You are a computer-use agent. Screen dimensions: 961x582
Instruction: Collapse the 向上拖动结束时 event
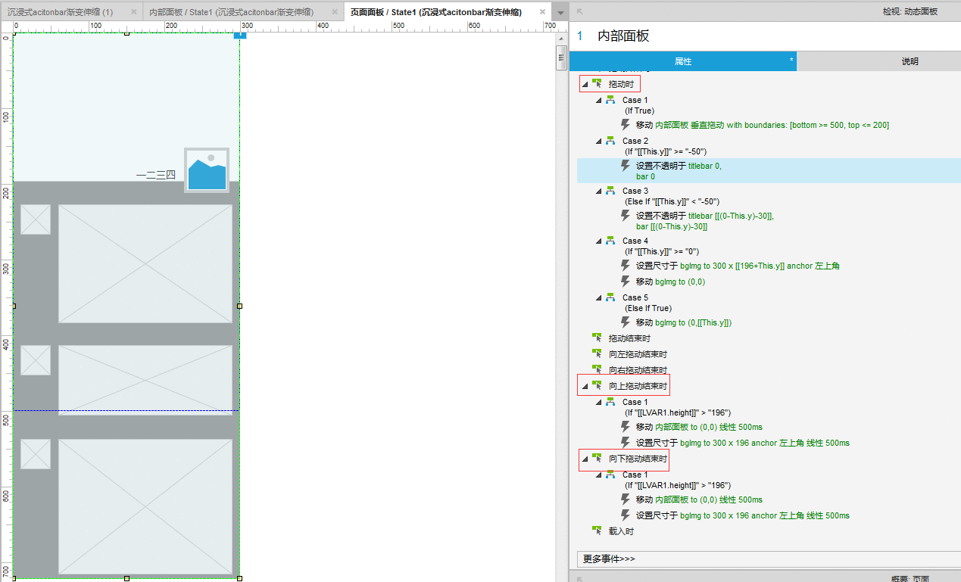tap(585, 386)
